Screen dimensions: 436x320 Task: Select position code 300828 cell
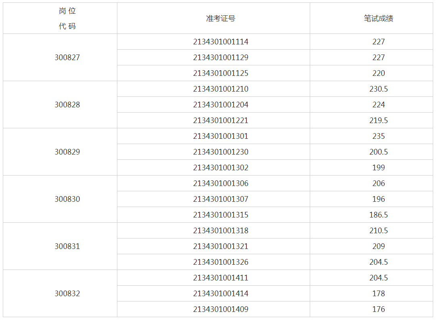(x=67, y=105)
